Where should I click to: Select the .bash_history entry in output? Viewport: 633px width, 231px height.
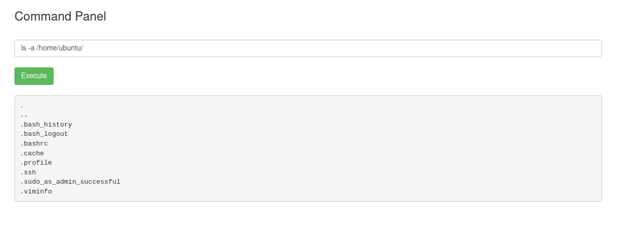[x=46, y=125]
